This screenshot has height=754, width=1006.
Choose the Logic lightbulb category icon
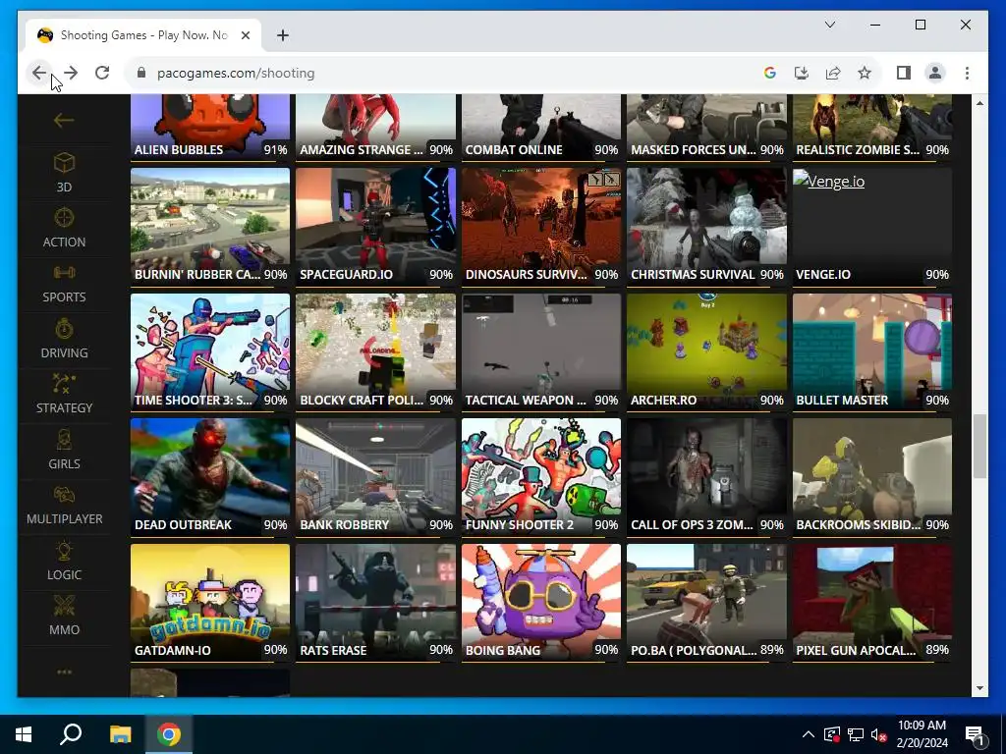[64, 550]
